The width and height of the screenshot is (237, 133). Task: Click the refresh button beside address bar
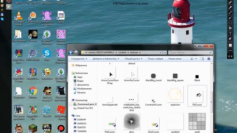(164, 52)
